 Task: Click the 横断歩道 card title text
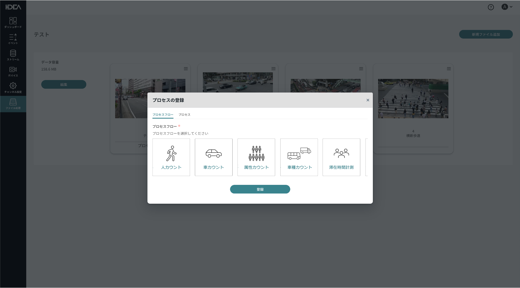(x=413, y=136)
